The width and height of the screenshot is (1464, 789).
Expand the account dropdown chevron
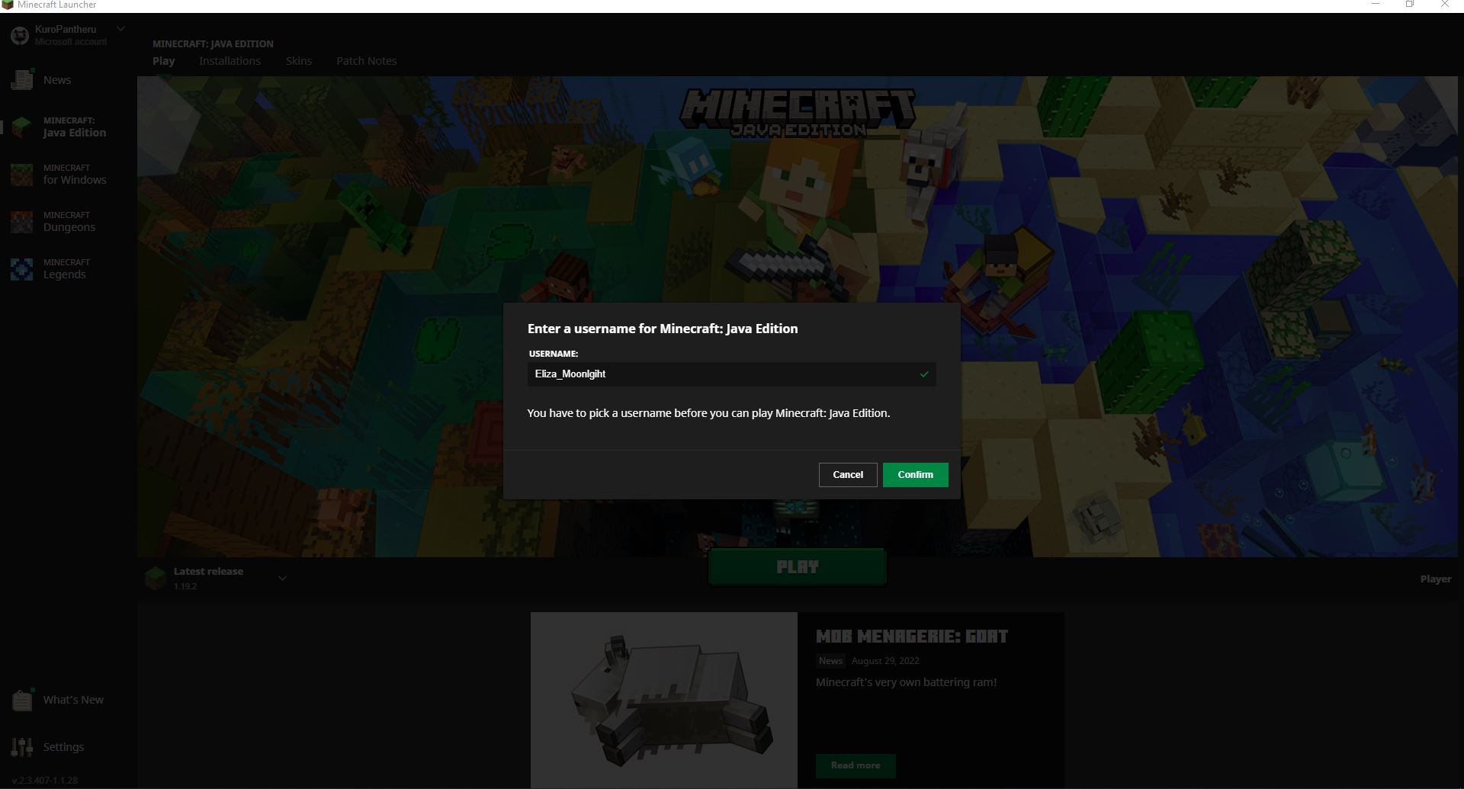(120, 29)
